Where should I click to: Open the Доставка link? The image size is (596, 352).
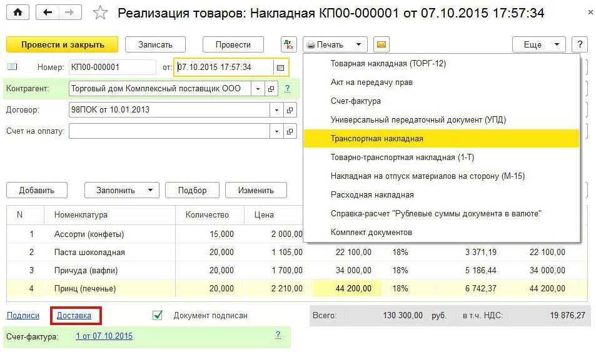(74, 316)
